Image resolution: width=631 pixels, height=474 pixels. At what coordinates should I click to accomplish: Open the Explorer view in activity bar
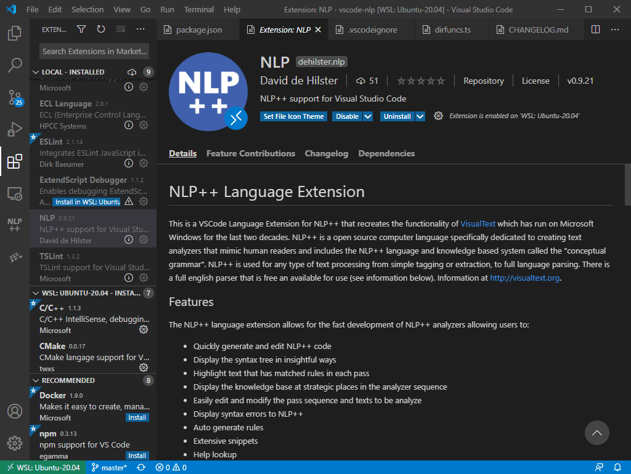(x=15, y=33)
